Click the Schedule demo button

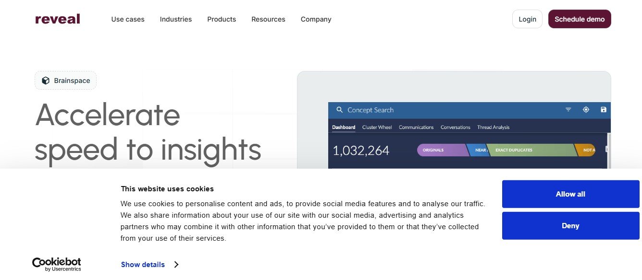[580, 19]
